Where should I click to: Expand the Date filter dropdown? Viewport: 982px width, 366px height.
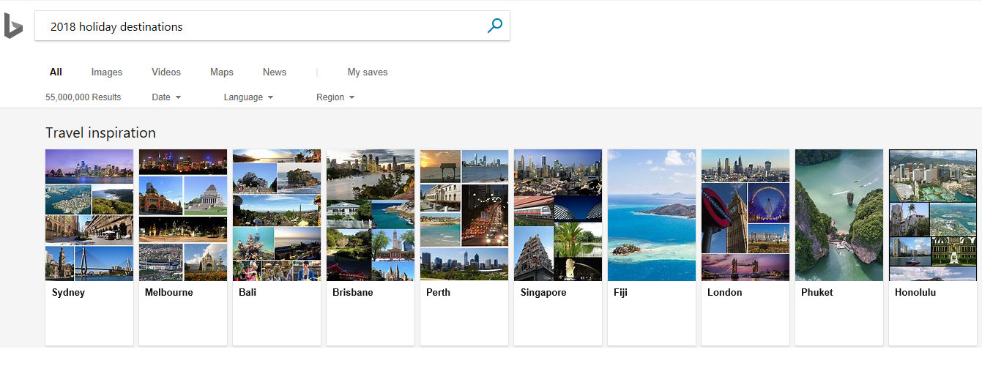point(166,97)
